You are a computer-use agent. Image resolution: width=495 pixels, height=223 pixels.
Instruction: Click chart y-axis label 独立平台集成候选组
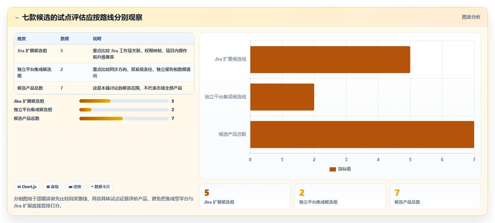click(225, 97)
